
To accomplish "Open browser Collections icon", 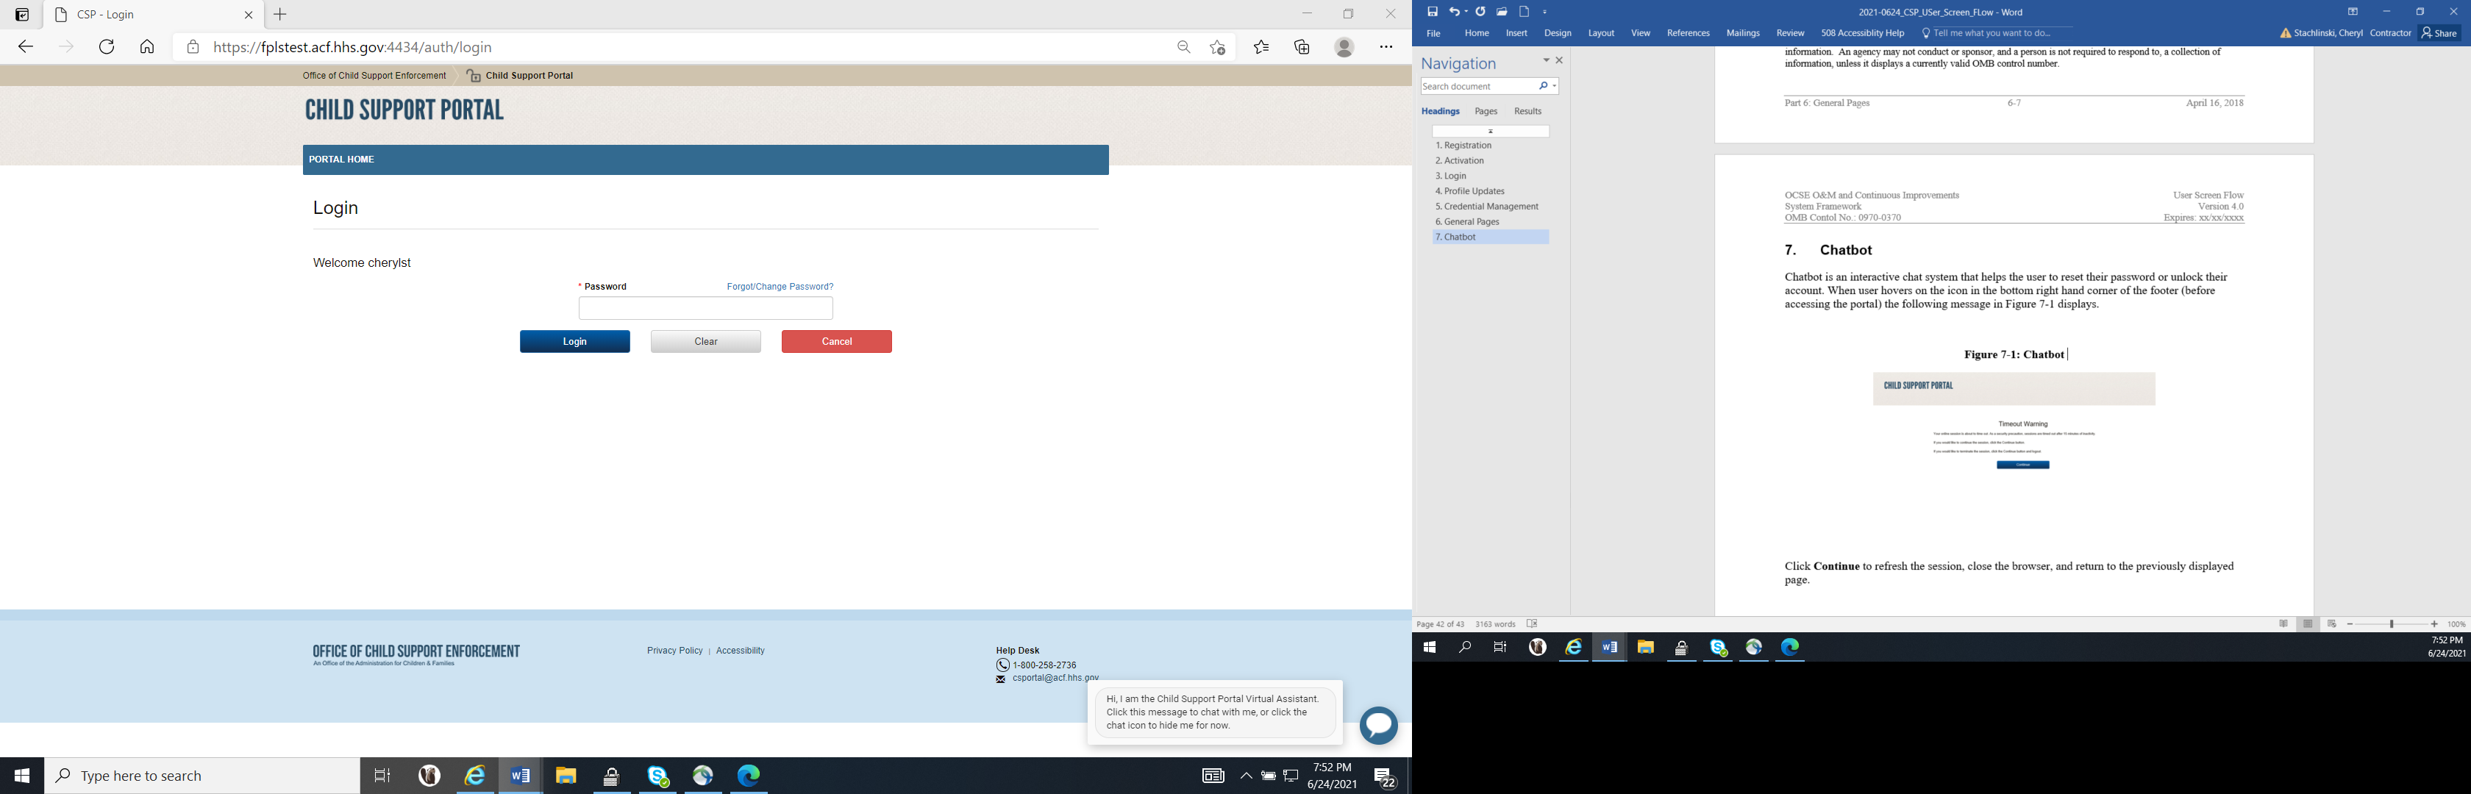I will [x=1302, y=47].
